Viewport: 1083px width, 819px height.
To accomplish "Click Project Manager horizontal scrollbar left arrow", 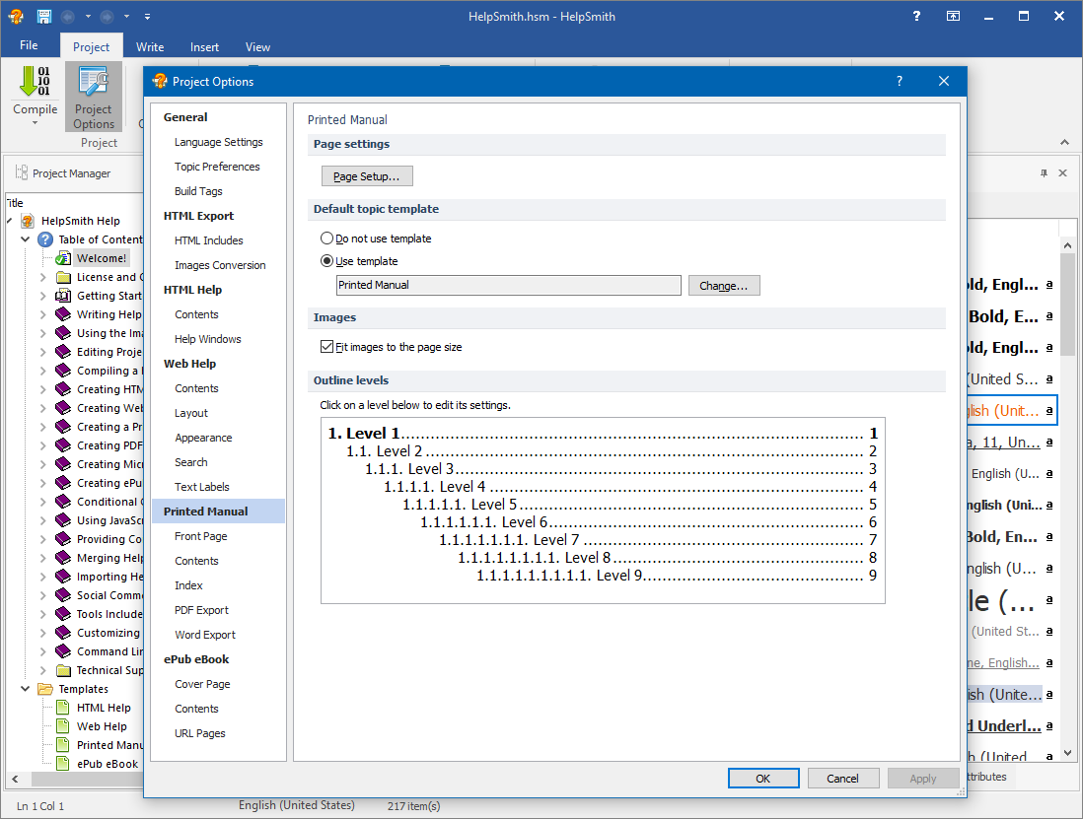I will 15,779.
